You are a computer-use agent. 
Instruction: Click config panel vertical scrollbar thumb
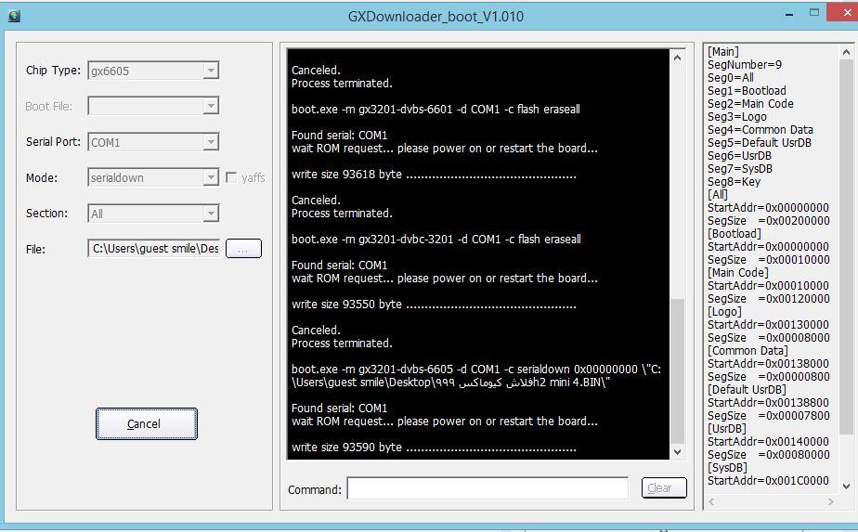pos(846,246)
